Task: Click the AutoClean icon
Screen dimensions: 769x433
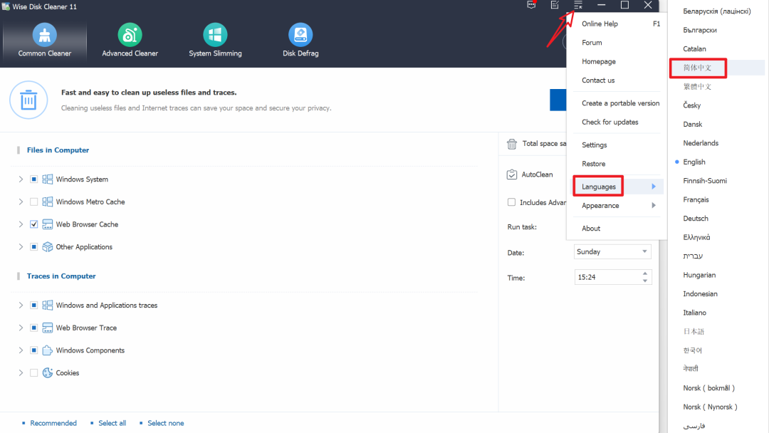Action: click(512, 174)
